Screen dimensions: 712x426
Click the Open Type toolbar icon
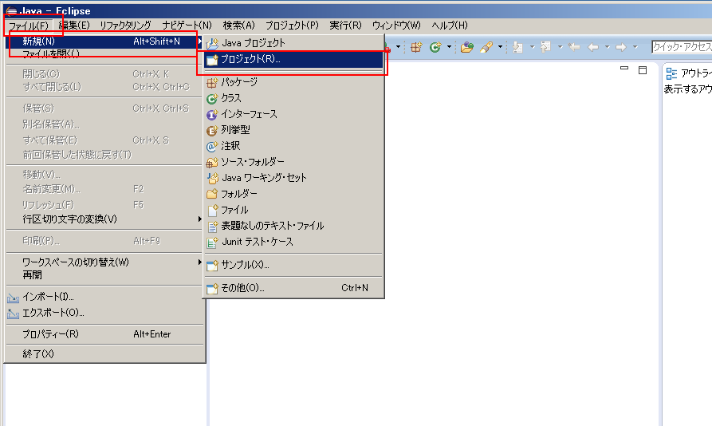[x=466, y=47]
